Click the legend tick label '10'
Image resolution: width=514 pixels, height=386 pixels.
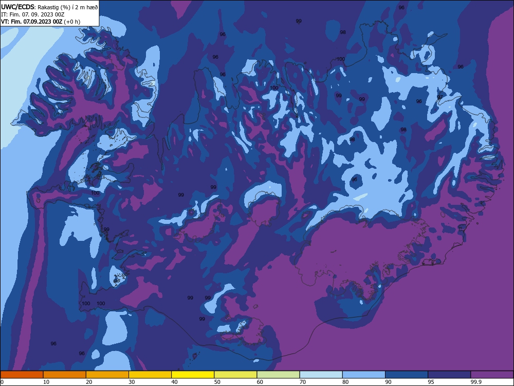(x=46, y=382)
